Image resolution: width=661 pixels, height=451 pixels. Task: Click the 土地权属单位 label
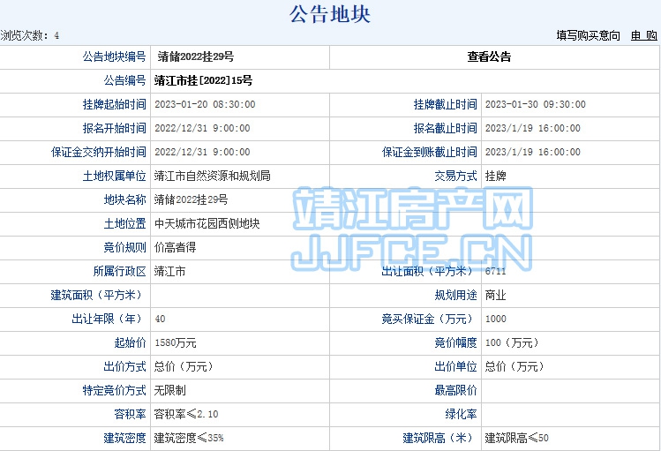tap(114, 176)
